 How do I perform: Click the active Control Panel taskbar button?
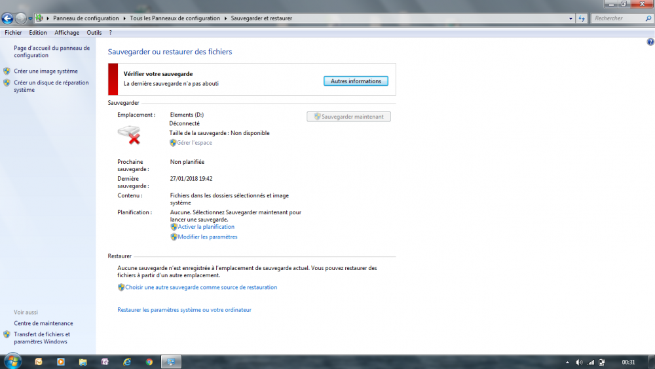[x=171, y=362]
